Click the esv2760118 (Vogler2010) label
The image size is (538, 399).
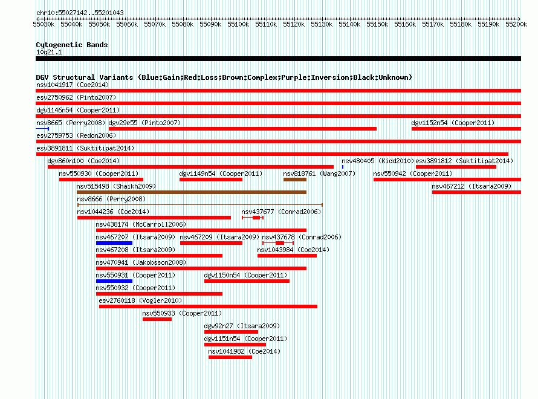pos(140,300)
